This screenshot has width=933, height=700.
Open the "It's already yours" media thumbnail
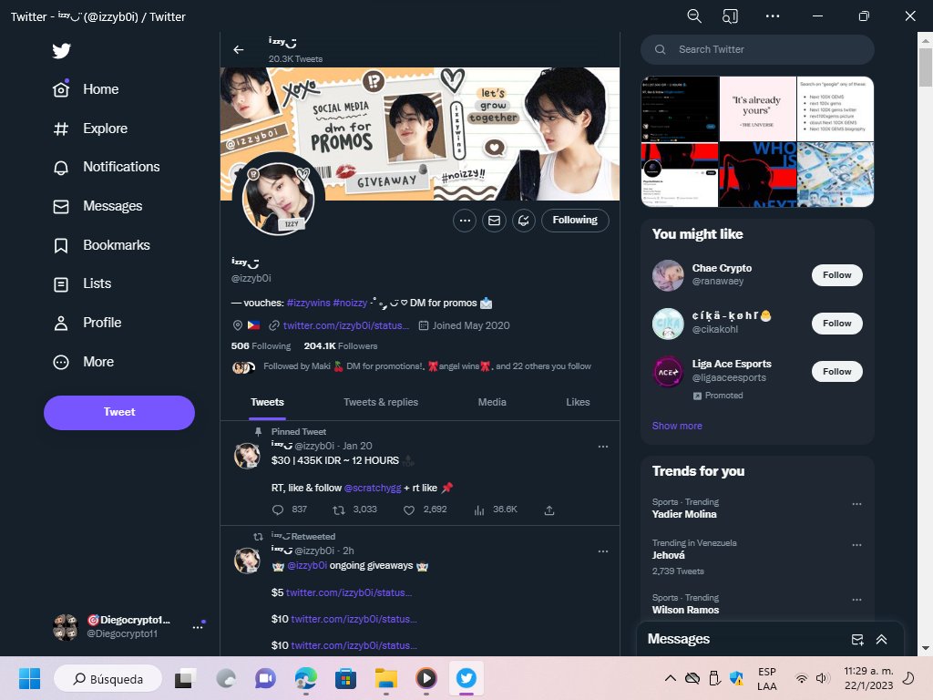(757, 109)
